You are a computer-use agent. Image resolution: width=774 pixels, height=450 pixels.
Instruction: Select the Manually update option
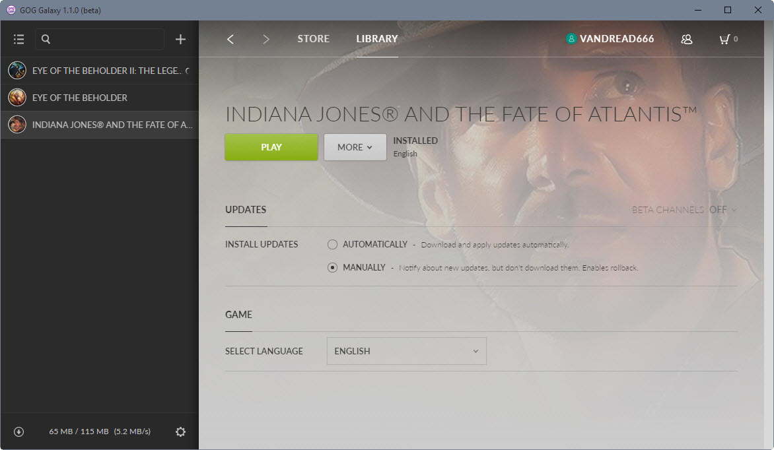coord(332,267)
